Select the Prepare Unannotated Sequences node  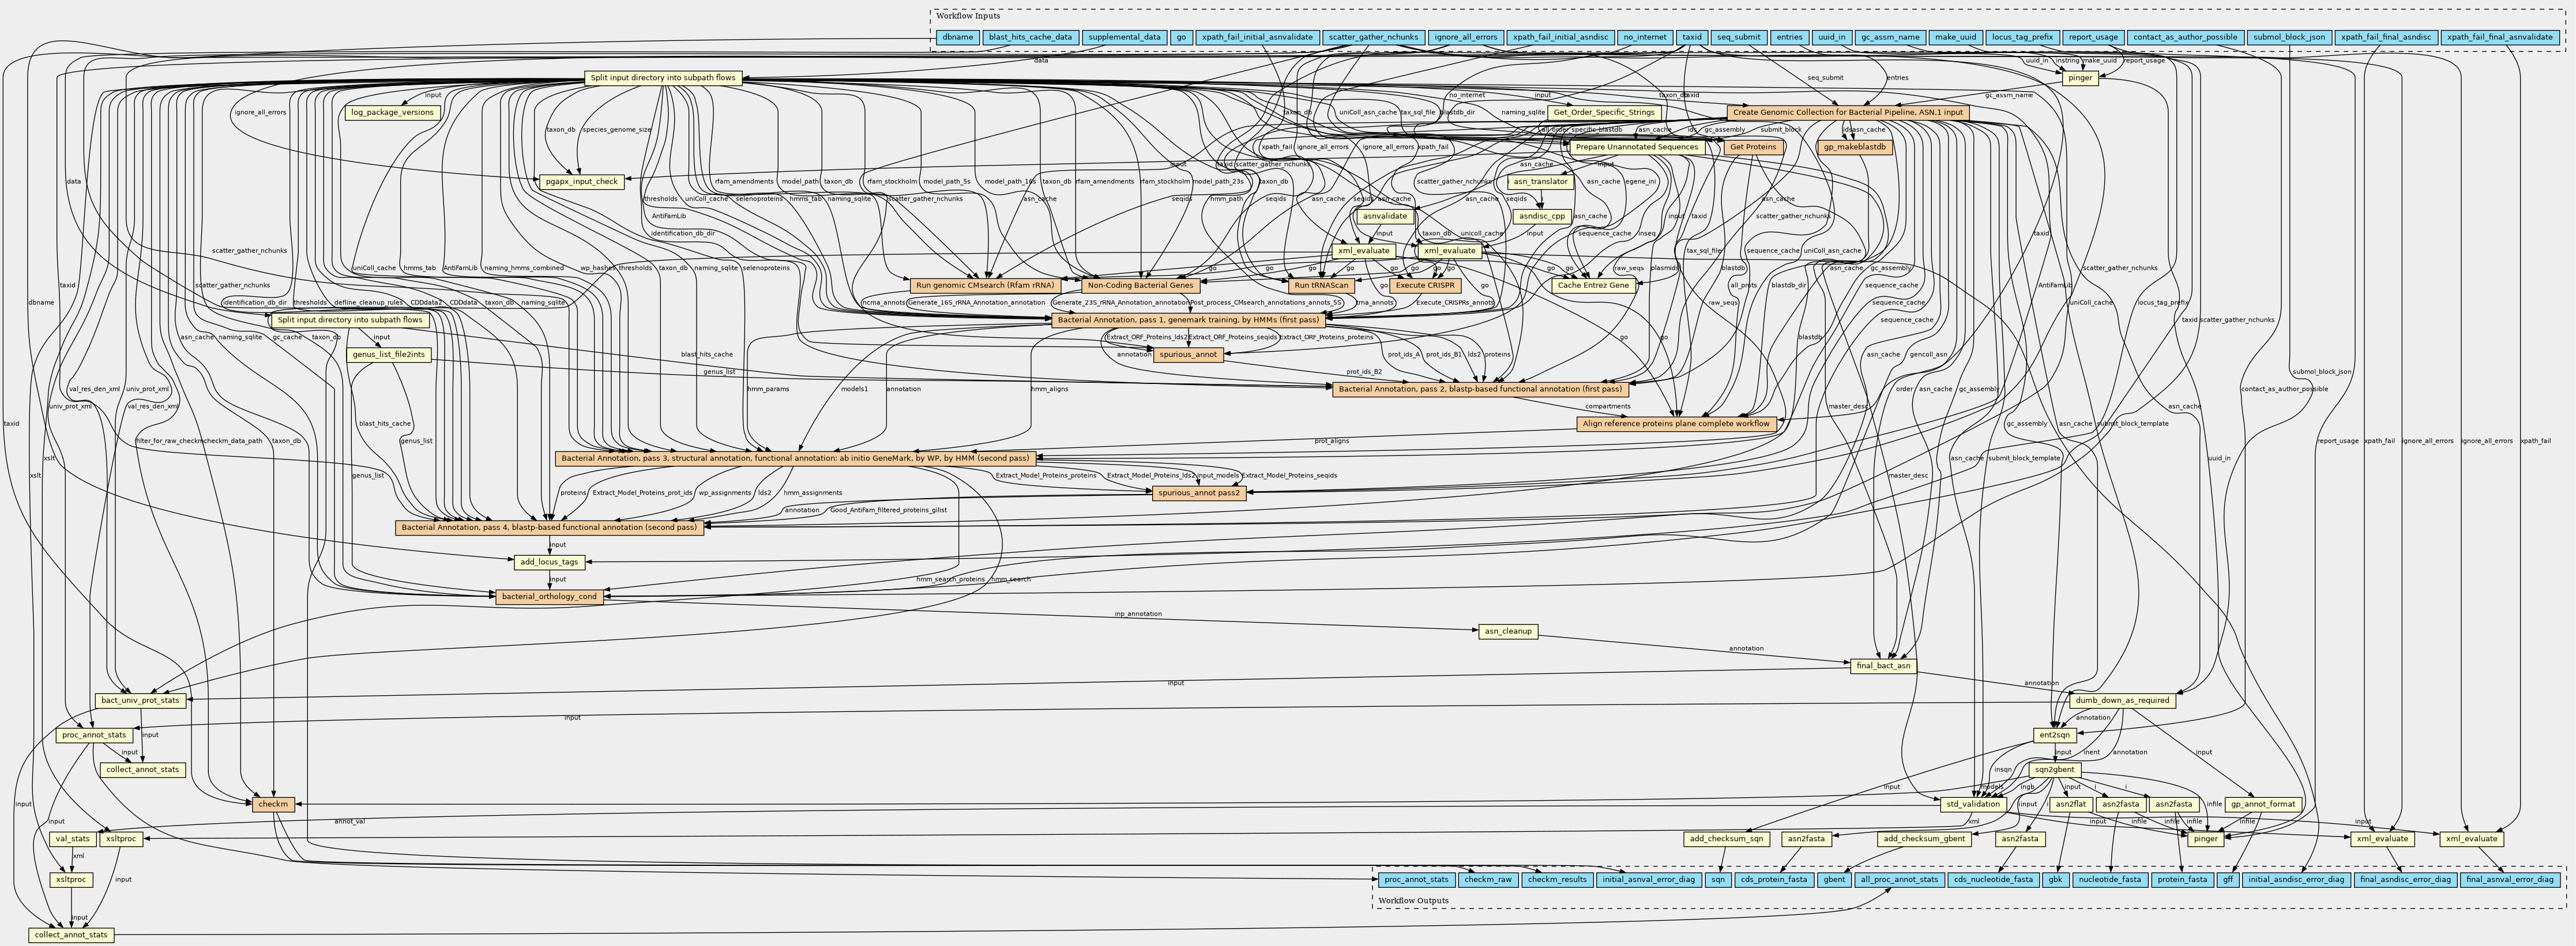point(1636,147)
